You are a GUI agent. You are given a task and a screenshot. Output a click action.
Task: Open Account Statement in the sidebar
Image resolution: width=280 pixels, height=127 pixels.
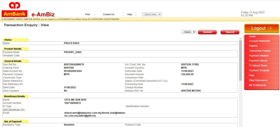pos(259,41)
